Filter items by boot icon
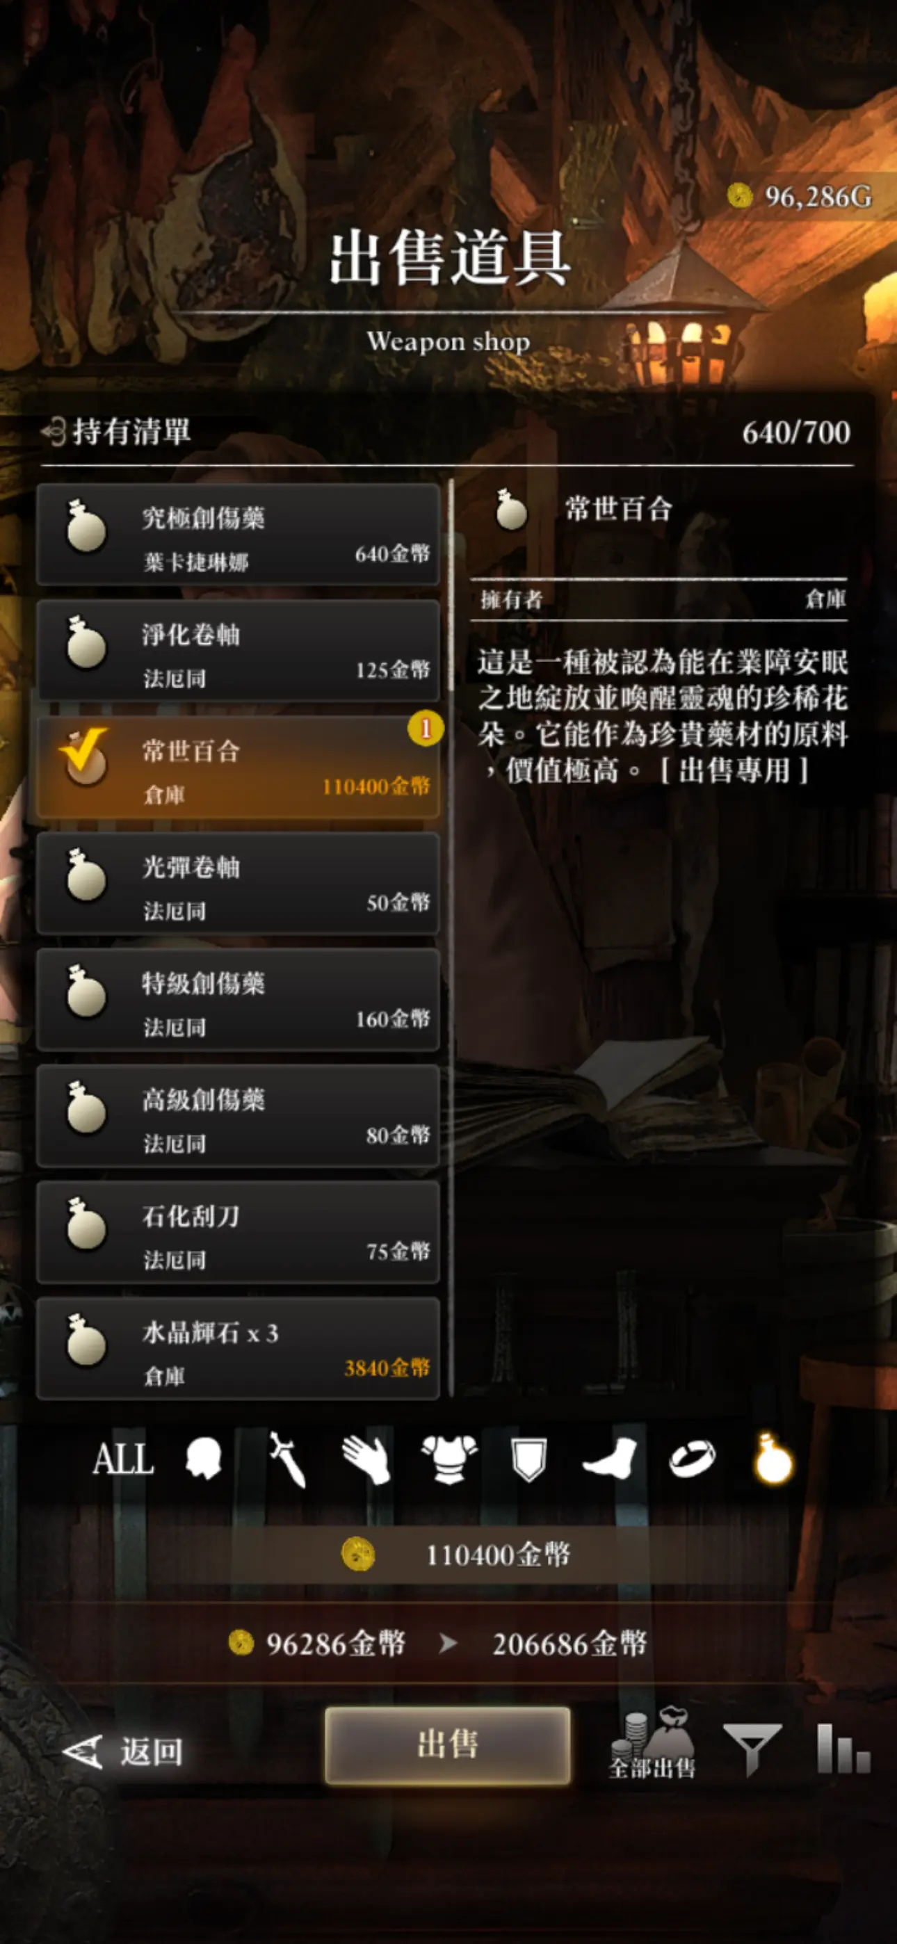The height and width of the screenshot is (1944, 897). [609, 1457]
